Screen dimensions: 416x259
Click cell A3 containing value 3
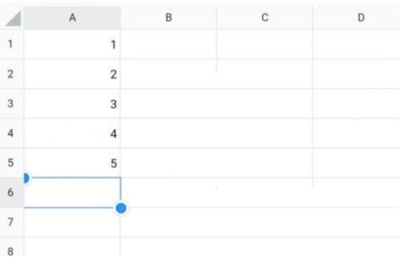(72, 104)
